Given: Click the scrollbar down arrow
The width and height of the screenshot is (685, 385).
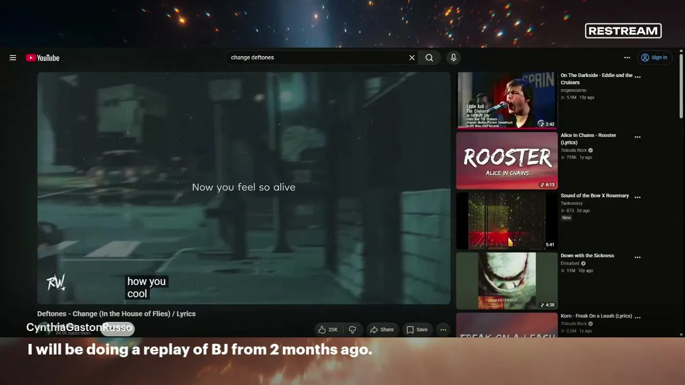Looking at the screenshot, I should click(x=681, y=334).
